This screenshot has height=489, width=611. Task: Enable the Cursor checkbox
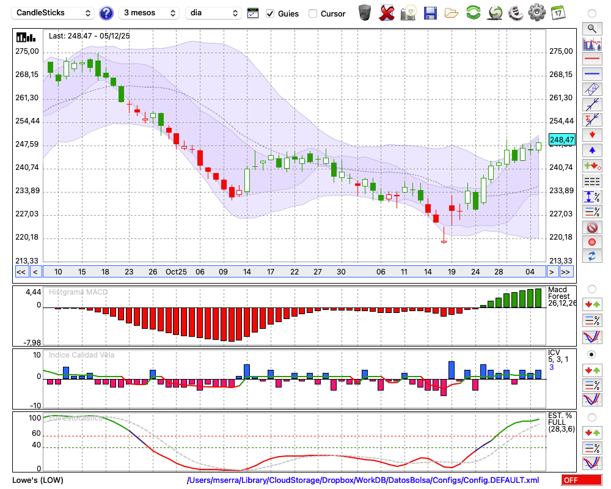[x=312, y=13]
